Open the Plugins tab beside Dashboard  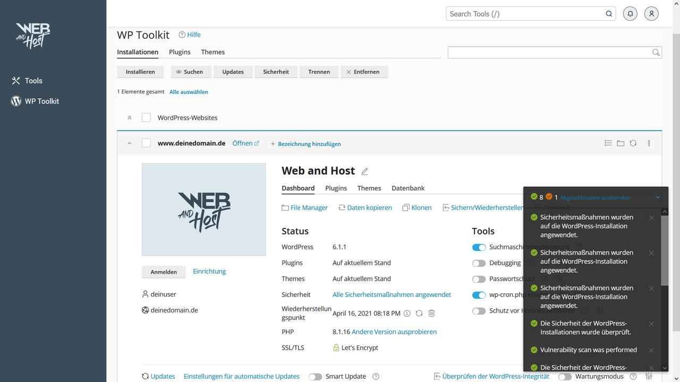[x=336, y=188]
